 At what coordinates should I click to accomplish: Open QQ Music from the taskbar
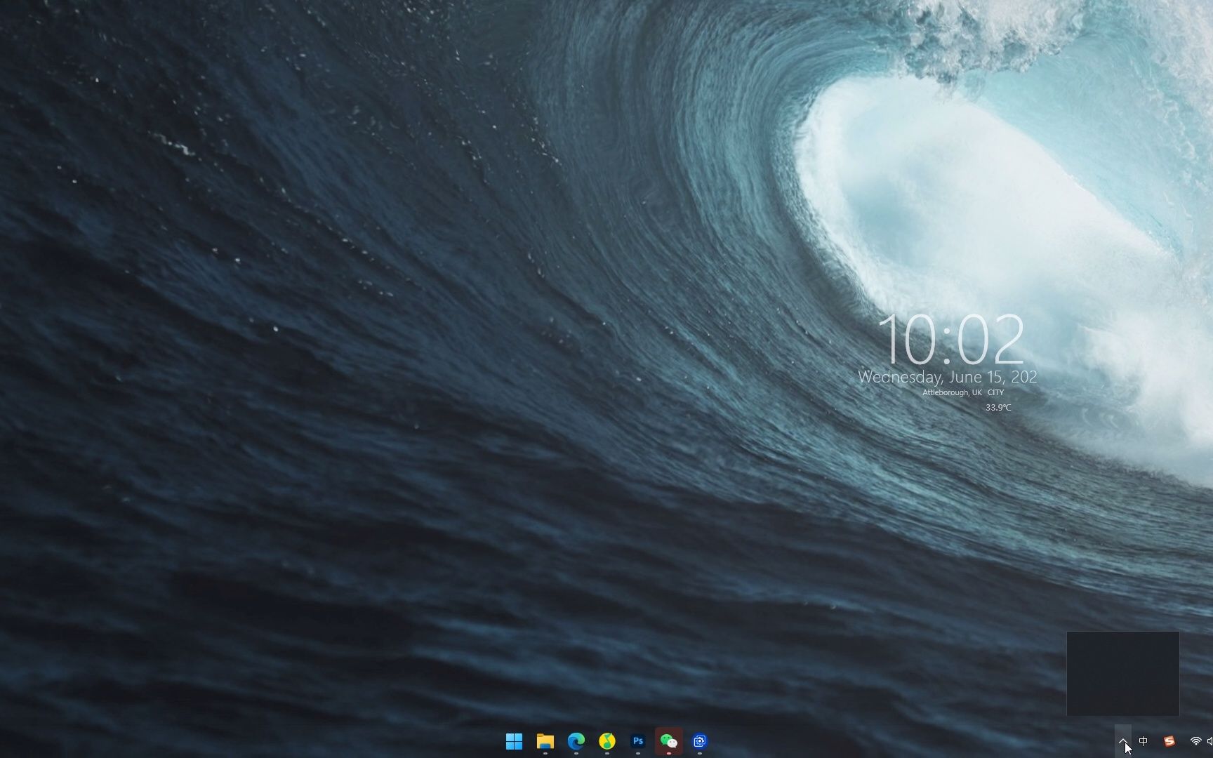[x=606, y=740]
